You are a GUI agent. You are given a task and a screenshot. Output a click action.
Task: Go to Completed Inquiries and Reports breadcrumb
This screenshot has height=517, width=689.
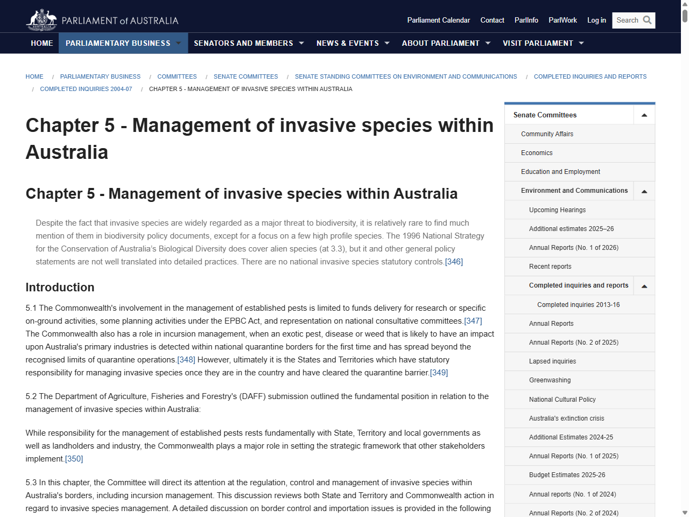[x=590, y=76]
